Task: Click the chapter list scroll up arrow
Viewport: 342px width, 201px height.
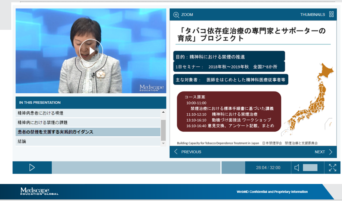Action: pyautogui.click(x=163, y=112)
